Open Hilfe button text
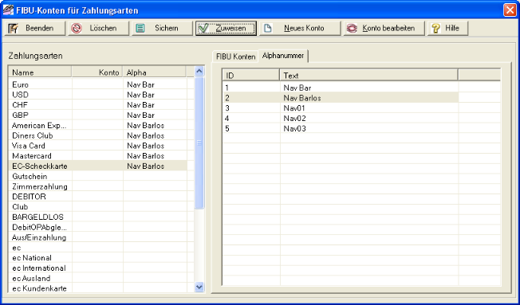The width and height of the screenshot is (520, 305). [452, 29]
